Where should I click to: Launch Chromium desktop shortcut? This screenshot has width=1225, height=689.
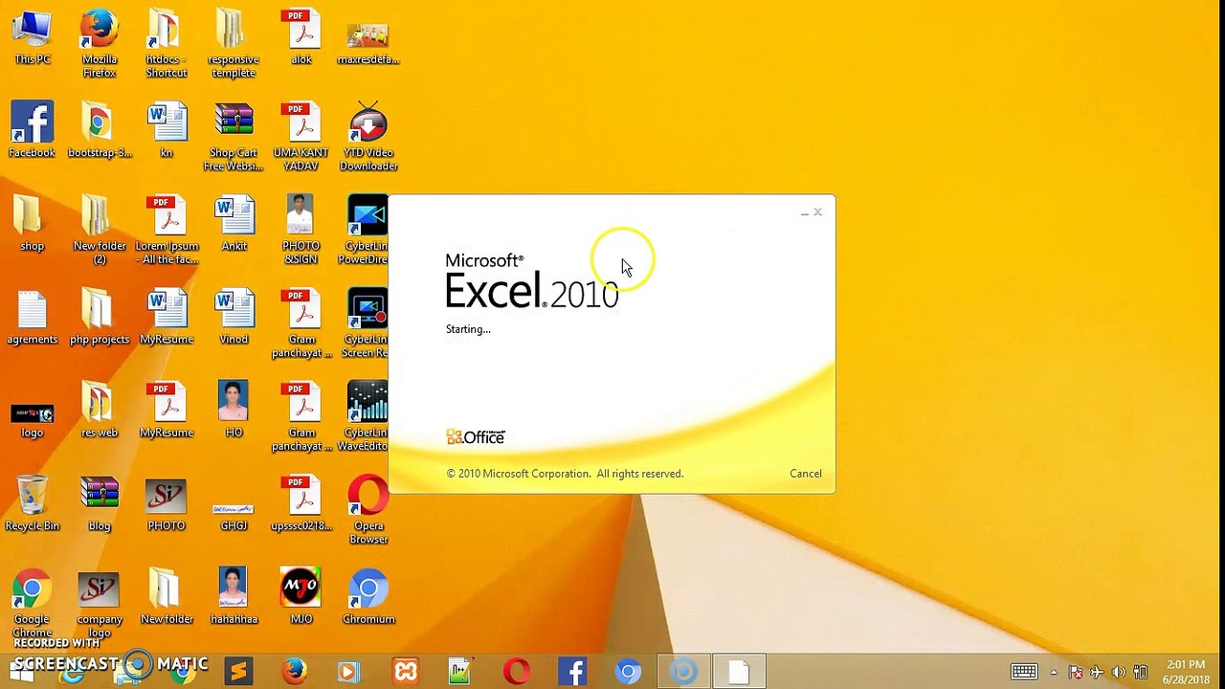tap(368, 598)
